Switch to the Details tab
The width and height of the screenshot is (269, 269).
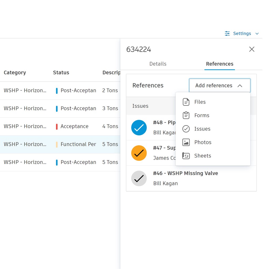[158, 64]
